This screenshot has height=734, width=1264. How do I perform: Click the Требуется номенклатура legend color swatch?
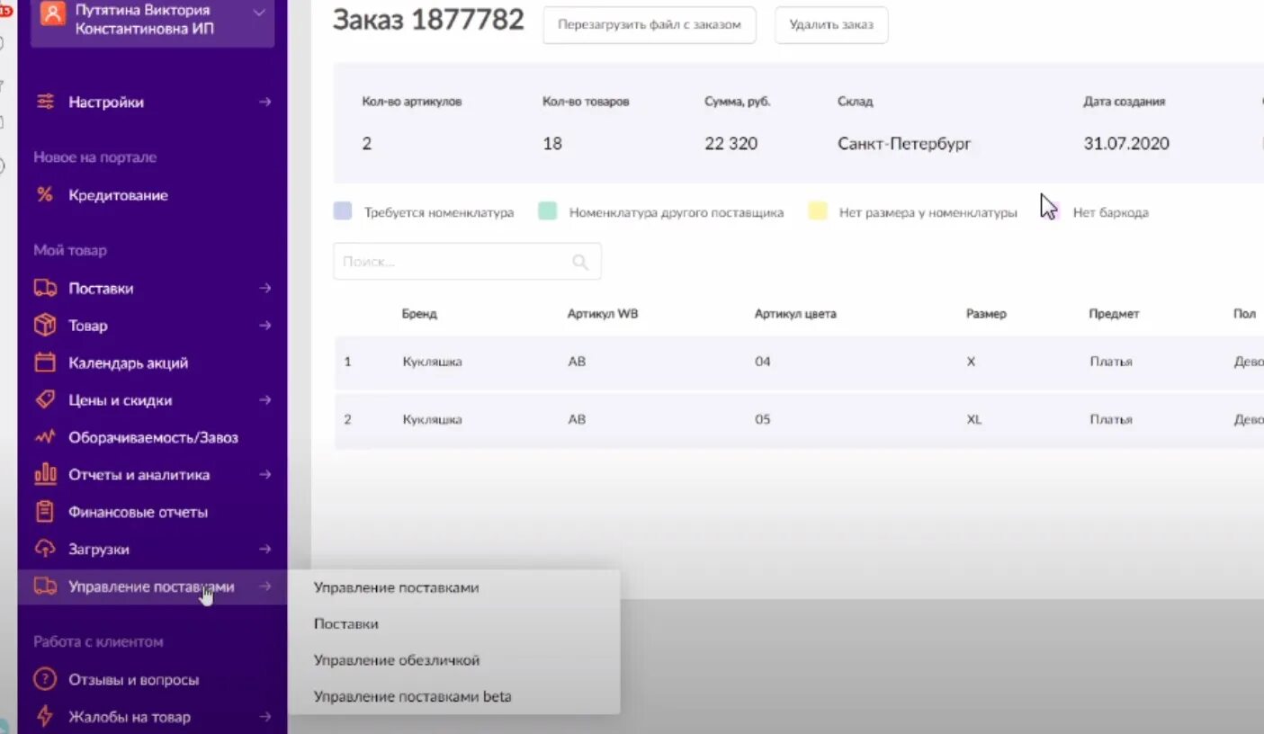342,211
